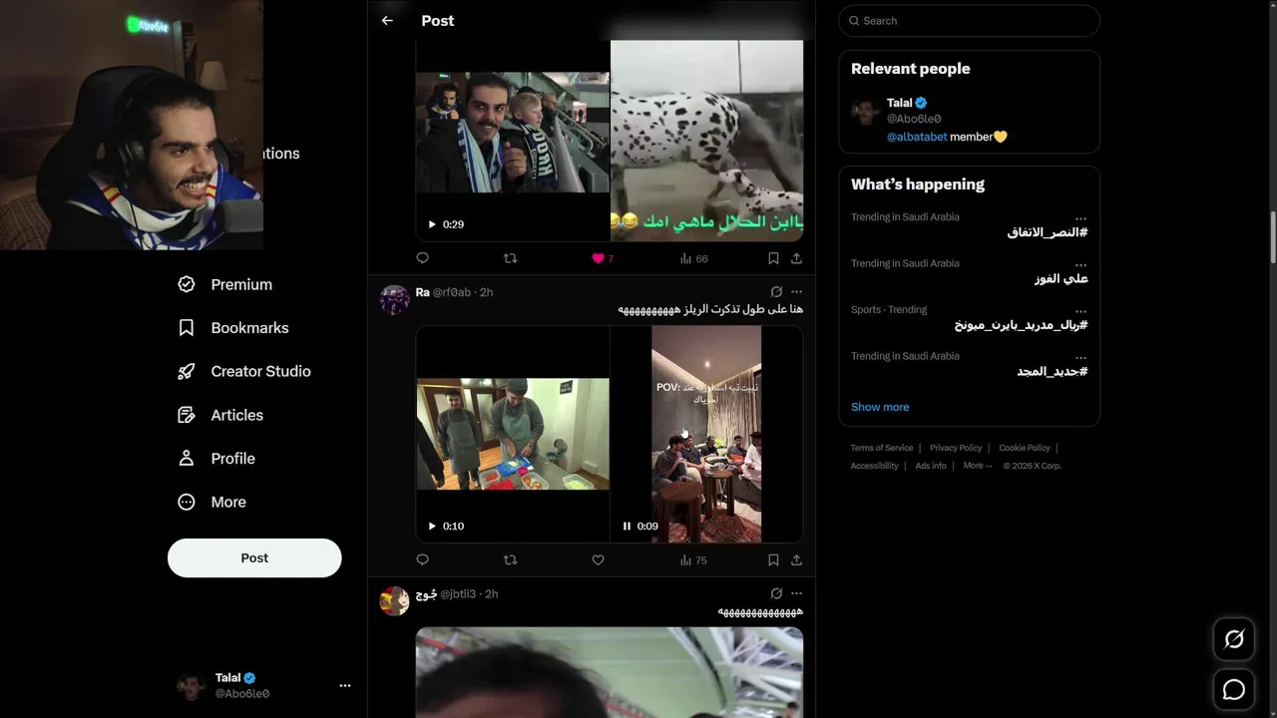Open Articles in the sidebar
The height and width of the screenshot is (718, 1277).
(x=219, y=415)
